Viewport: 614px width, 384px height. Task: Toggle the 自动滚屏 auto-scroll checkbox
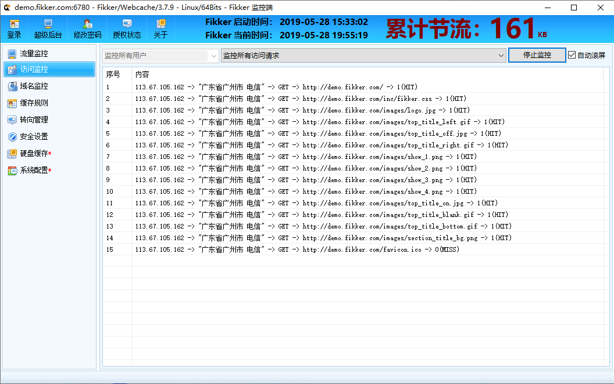pyautogui.click(x=572, y=55)
